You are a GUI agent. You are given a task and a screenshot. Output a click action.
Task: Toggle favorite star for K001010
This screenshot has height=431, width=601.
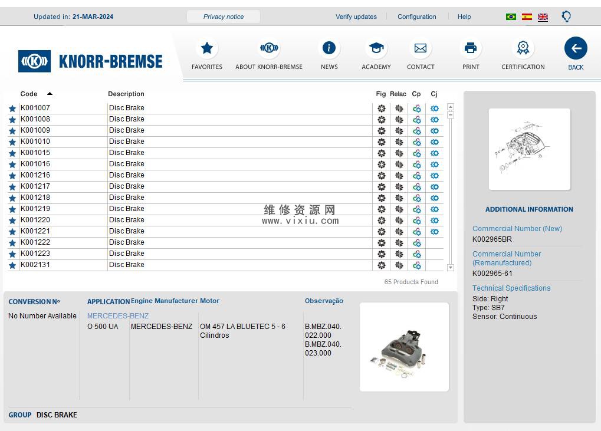(12, 142)
